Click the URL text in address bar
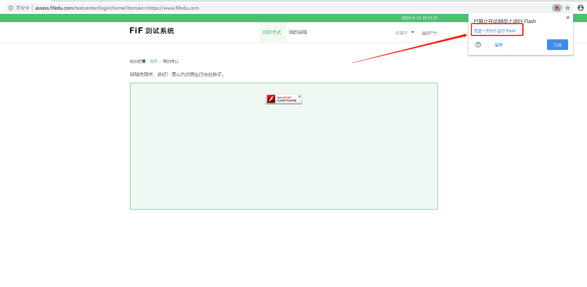 (x=117, y=8)
